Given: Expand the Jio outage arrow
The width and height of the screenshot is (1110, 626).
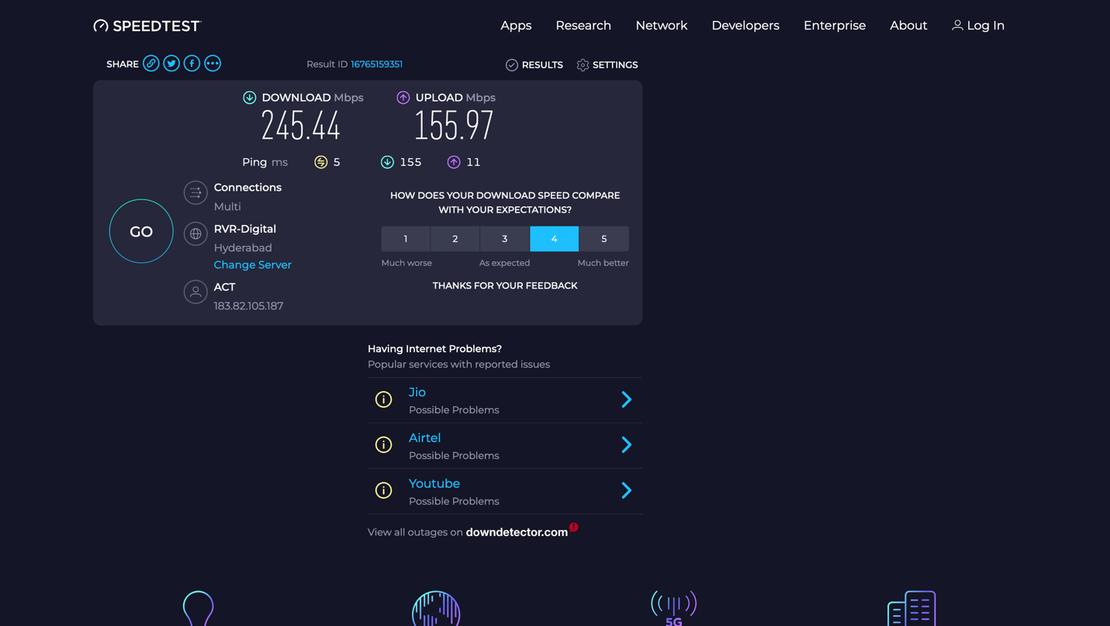Looking at the screenshot, I should [x=627, y=399].
